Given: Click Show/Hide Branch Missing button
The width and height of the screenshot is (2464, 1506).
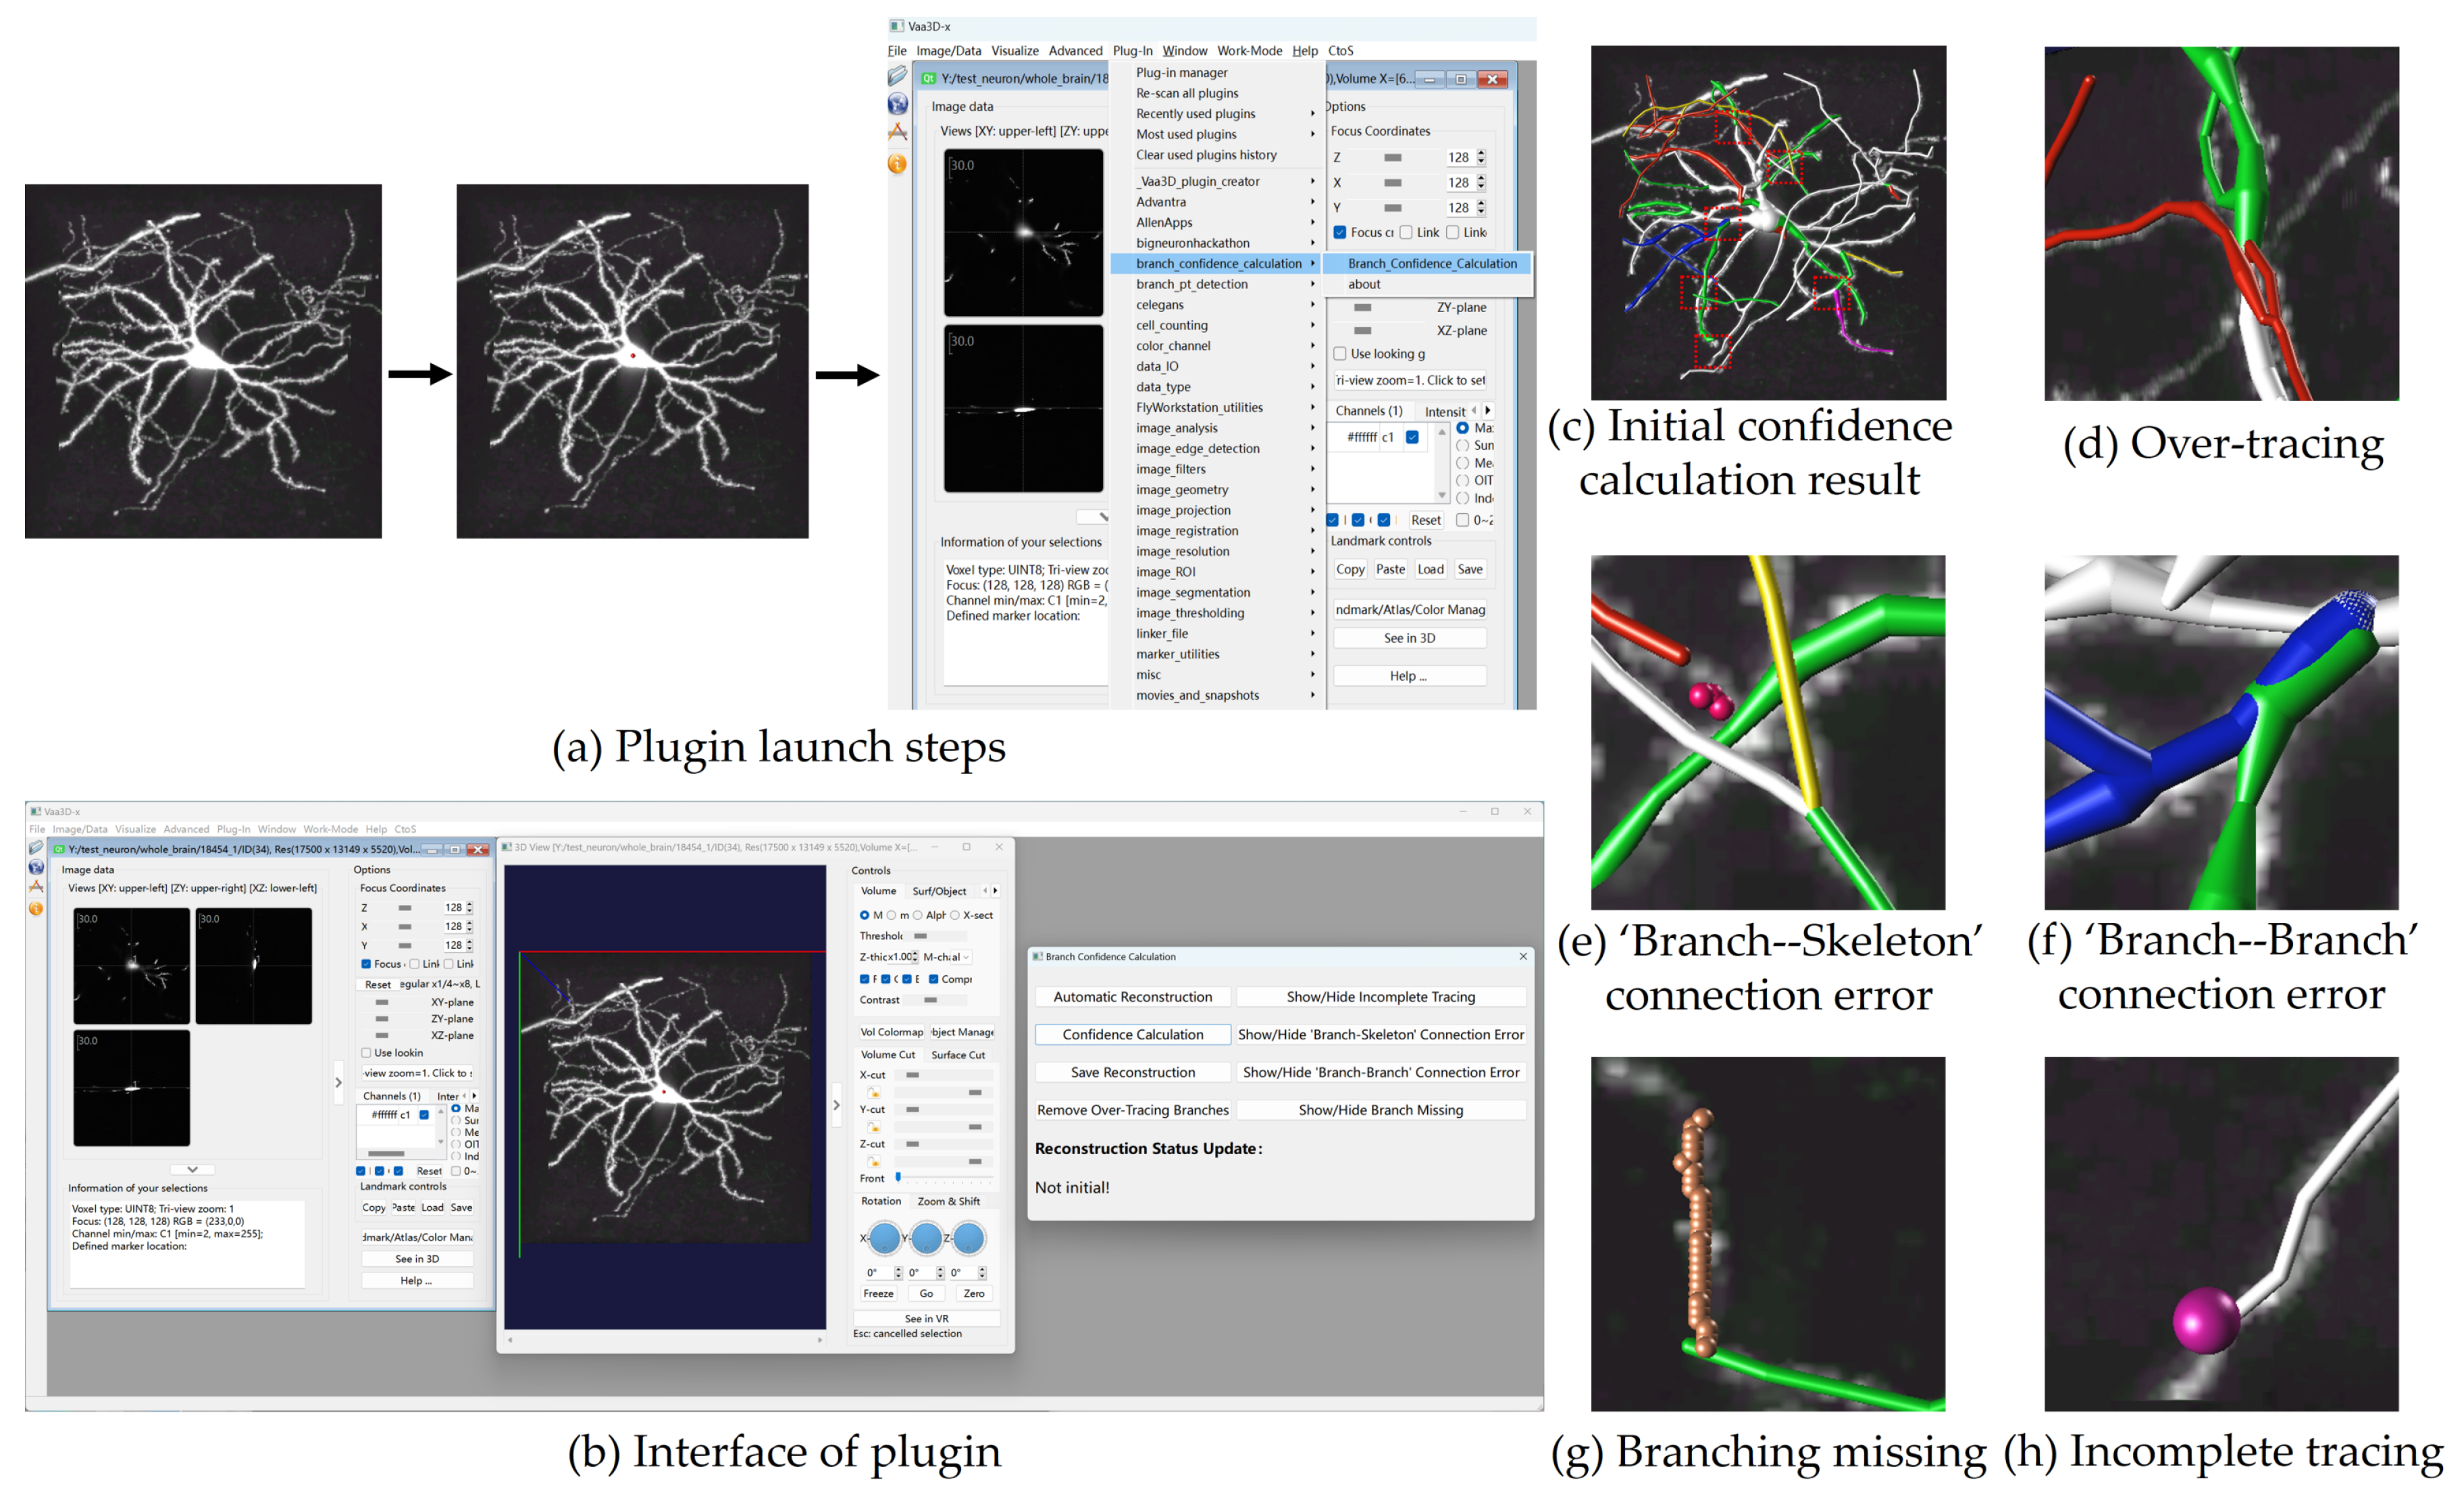Looking at the screenshot, I should (x=1381, y=1110).
